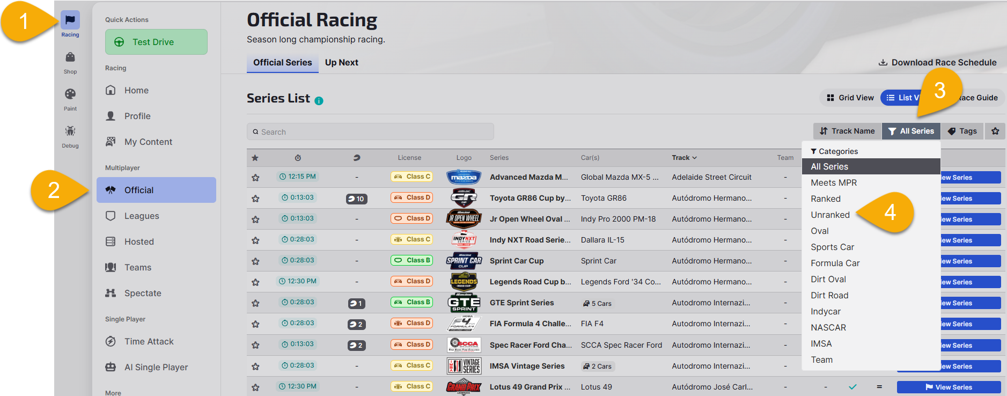Open the Shop bag icon
The image size is (1007, 396).
pyautogui.click(x=70, y=57)
